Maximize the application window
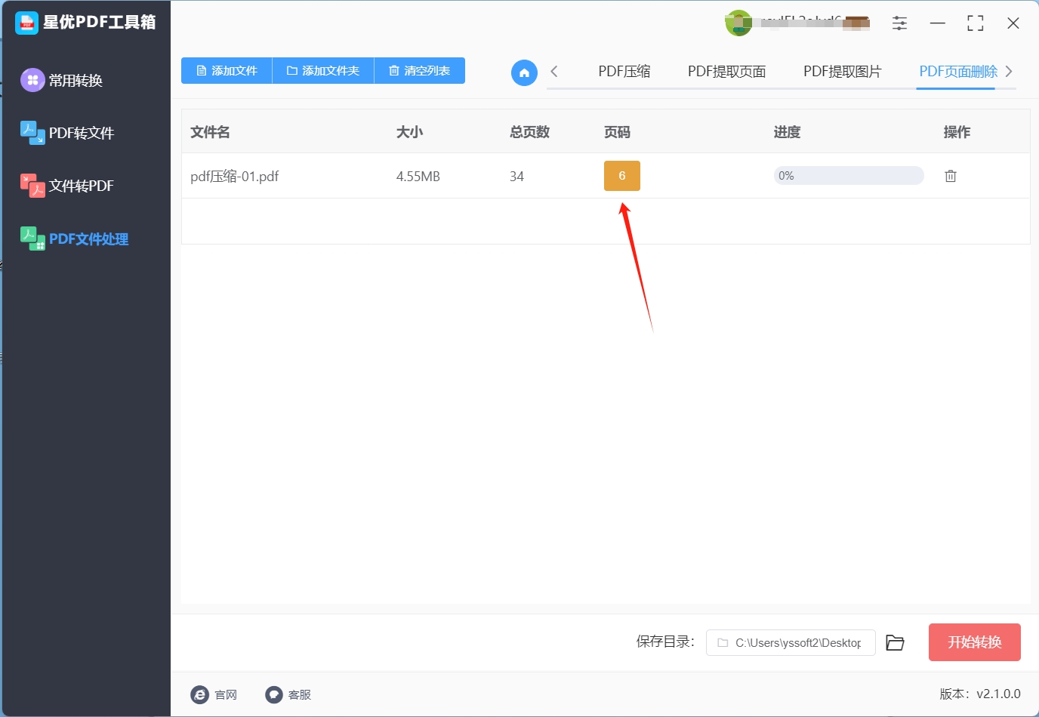 pos(976,23)
